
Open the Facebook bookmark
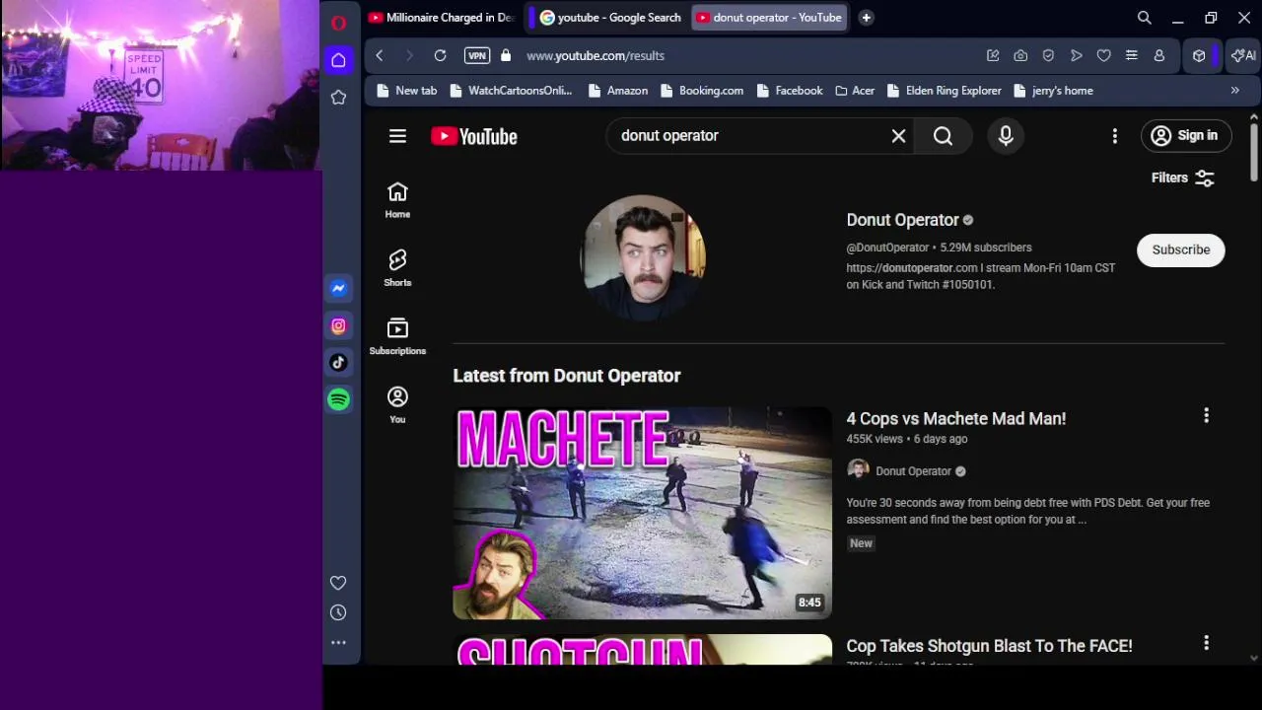(x=790, y=91)
